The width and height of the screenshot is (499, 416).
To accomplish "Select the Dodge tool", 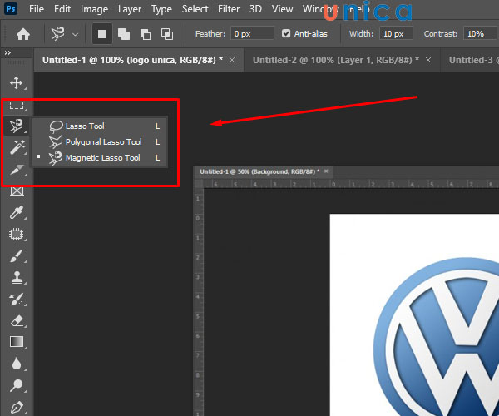I will coord(17,385).
